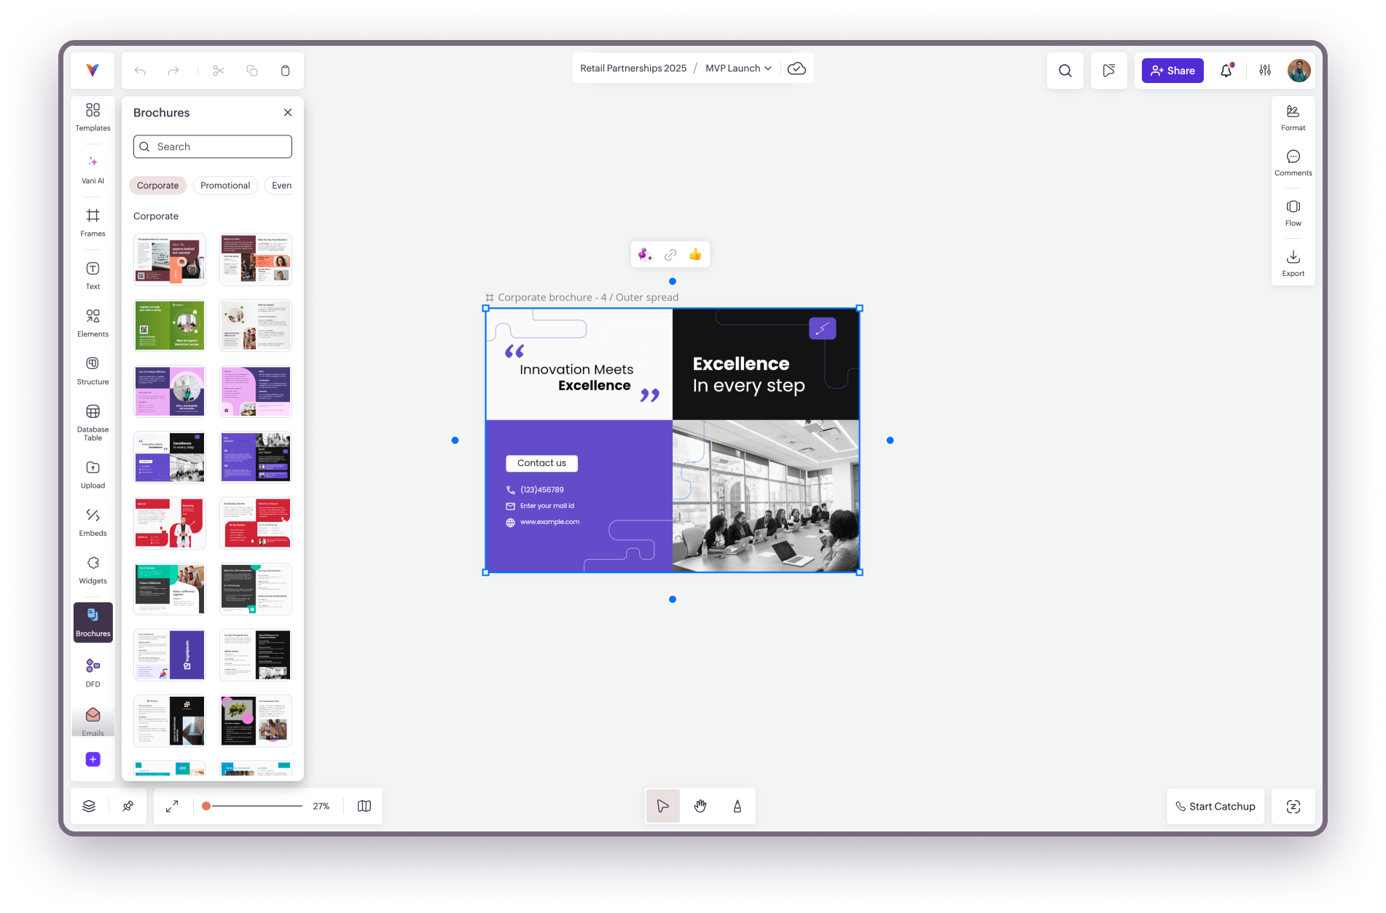Close the Brochures panel

click(288, 112)
